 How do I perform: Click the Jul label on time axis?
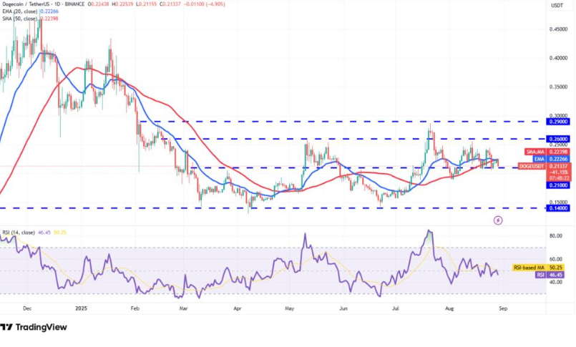coord(395,308)
